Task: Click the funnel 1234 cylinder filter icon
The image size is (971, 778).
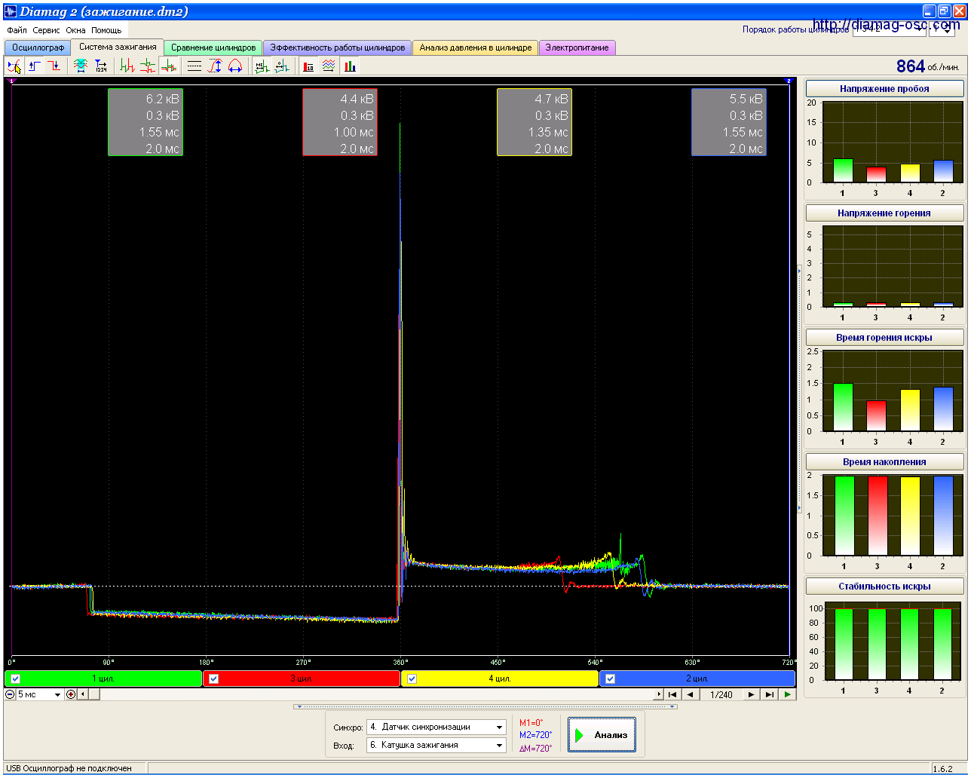Action: [101, 66]
